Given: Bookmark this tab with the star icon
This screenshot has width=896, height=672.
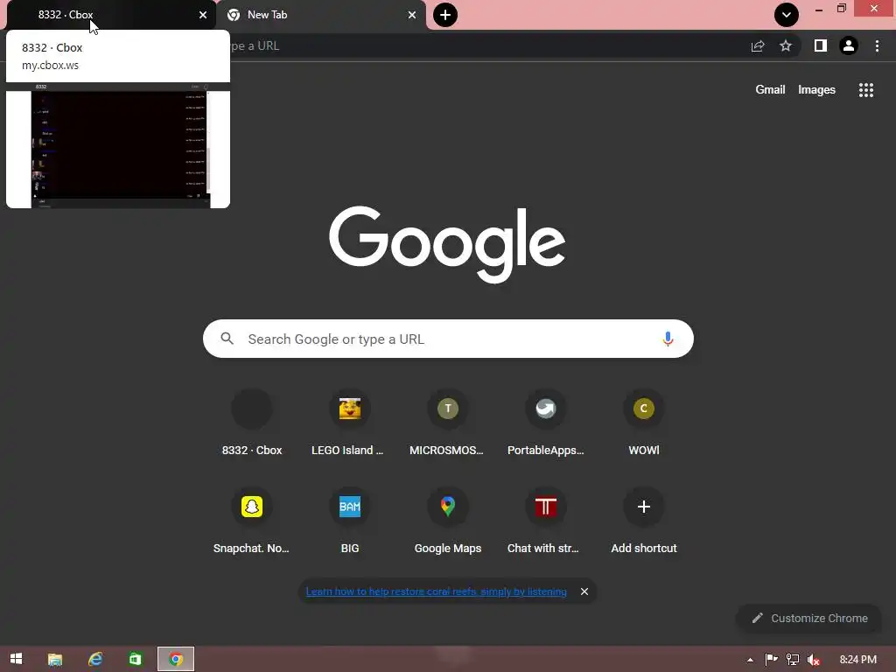Looking at the screenshot, I should [x=786, y=45].
